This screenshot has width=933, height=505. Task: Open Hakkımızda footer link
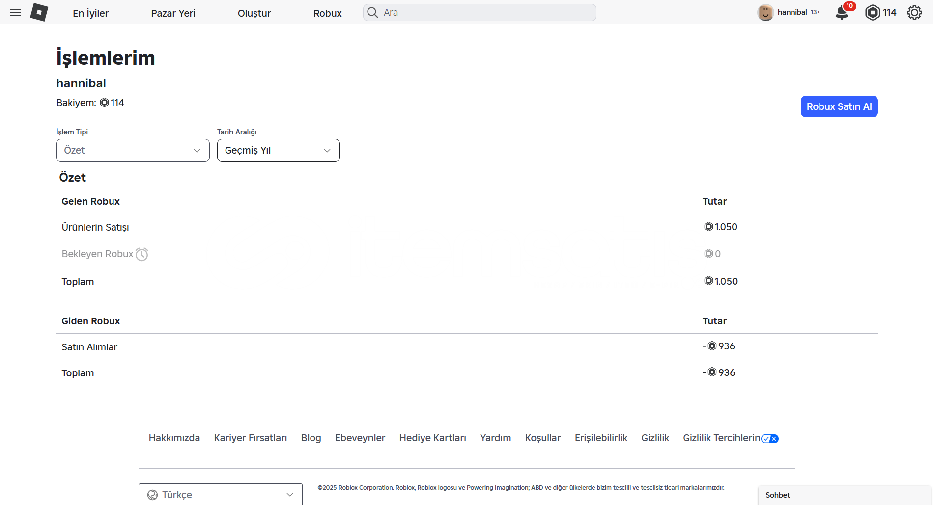coord(174,438)
